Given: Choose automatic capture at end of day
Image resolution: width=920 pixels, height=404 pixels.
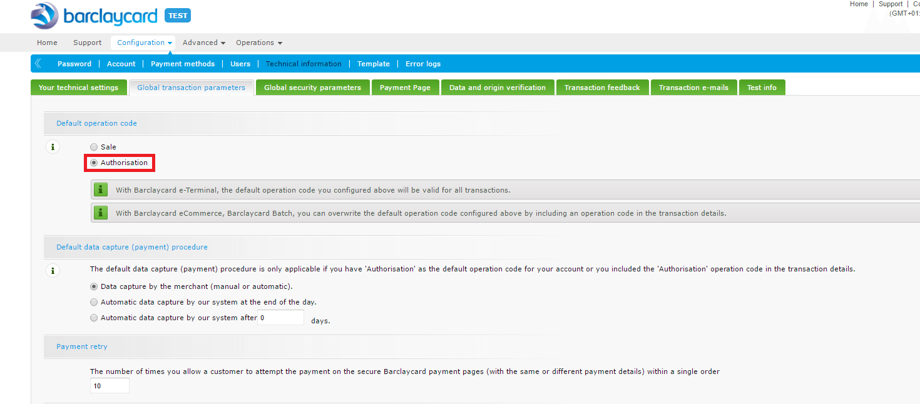Looking at the screenshot, I should (94, 302).
